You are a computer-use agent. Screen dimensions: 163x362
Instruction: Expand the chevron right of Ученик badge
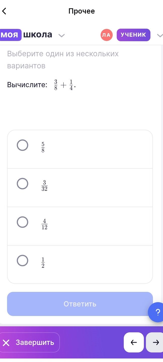[x=160, y=35]
